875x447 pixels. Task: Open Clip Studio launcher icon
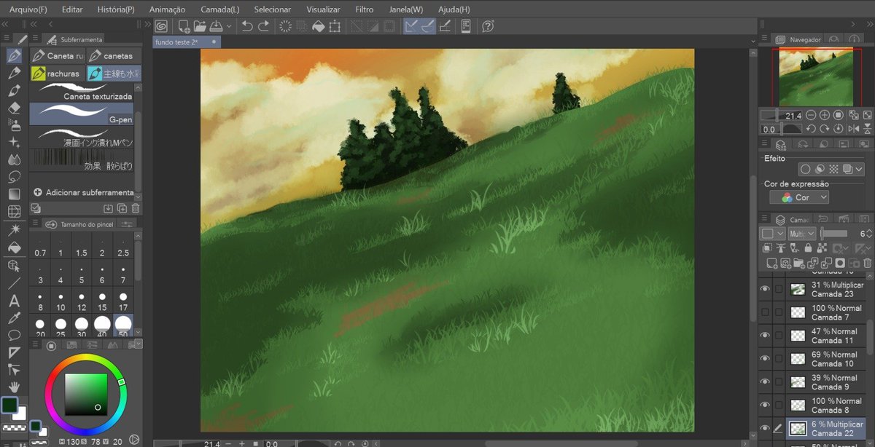[161, 26]
